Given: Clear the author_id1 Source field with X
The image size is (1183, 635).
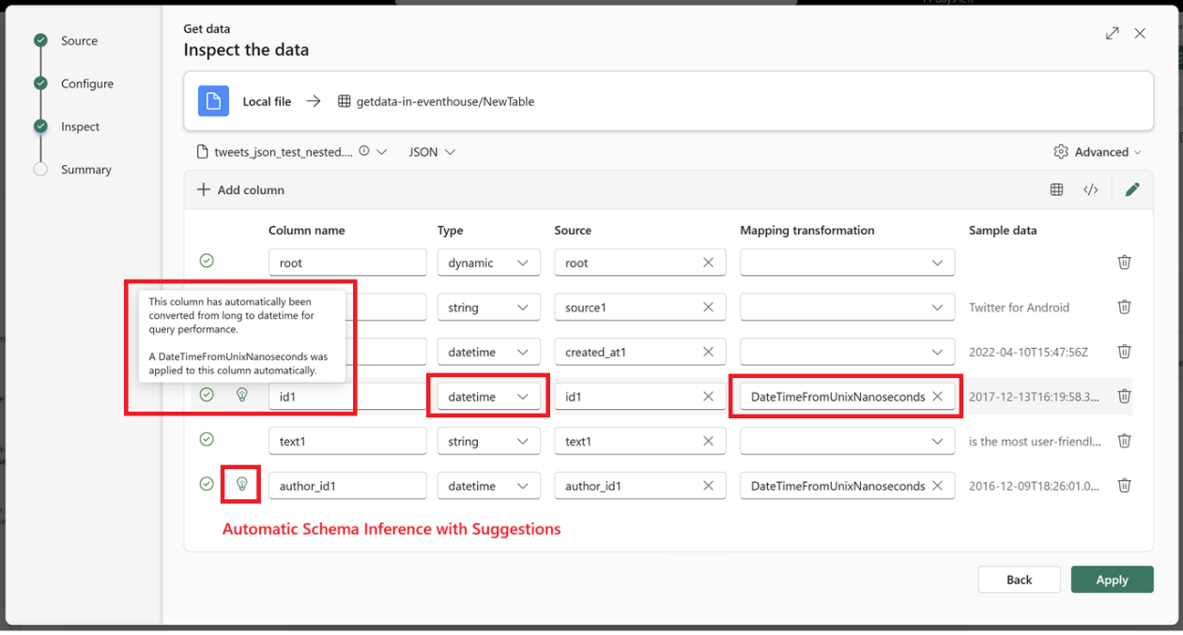Looking at the screenshot, I should pos(708,486).
